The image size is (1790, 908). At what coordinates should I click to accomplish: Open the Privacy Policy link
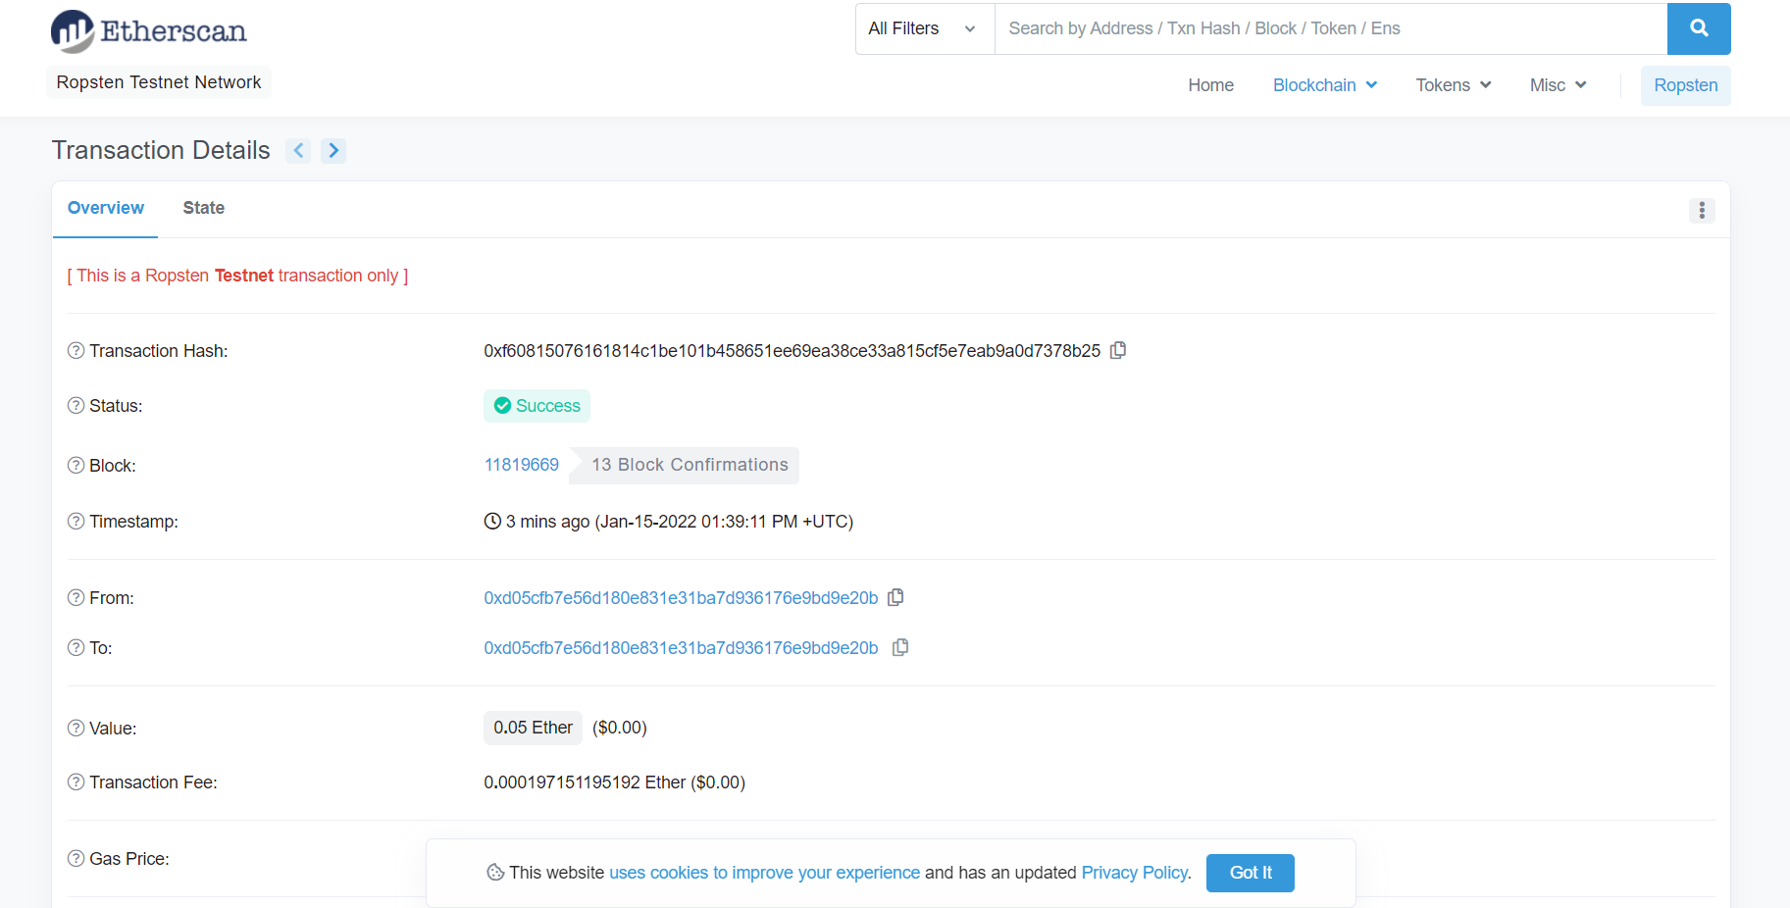click(1135, 873)
